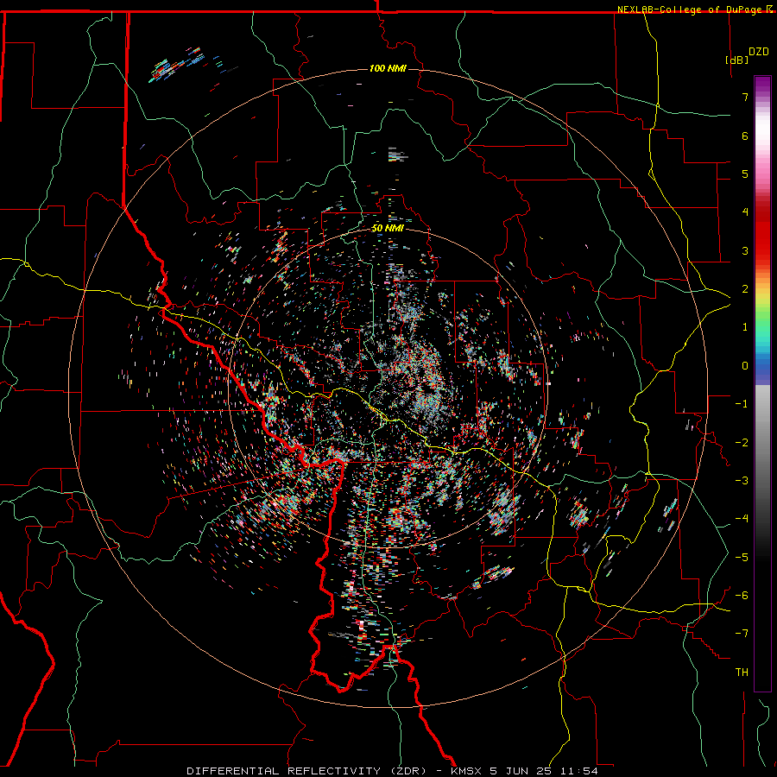Click the -6 scale label

[742, 596]
